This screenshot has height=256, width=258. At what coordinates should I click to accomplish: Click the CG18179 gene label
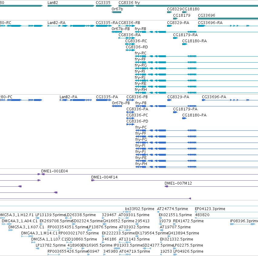(182, 15)
